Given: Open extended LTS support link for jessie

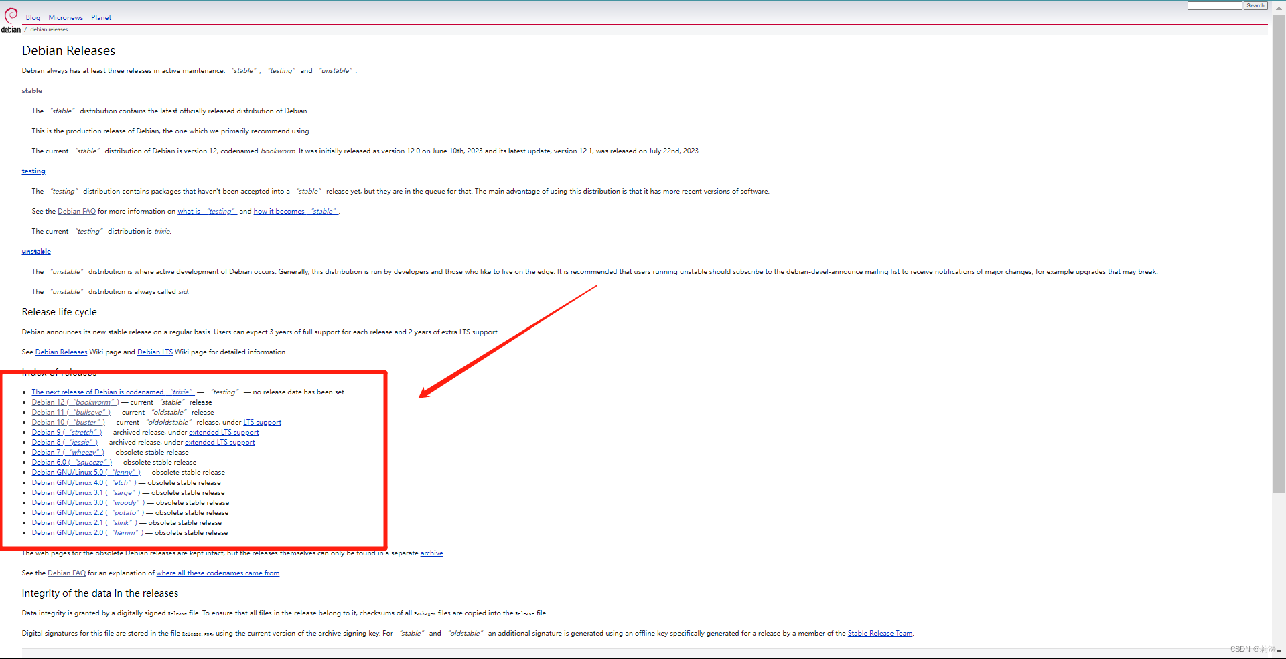Looking at the screenshot, I should click(x=220, y=443).
